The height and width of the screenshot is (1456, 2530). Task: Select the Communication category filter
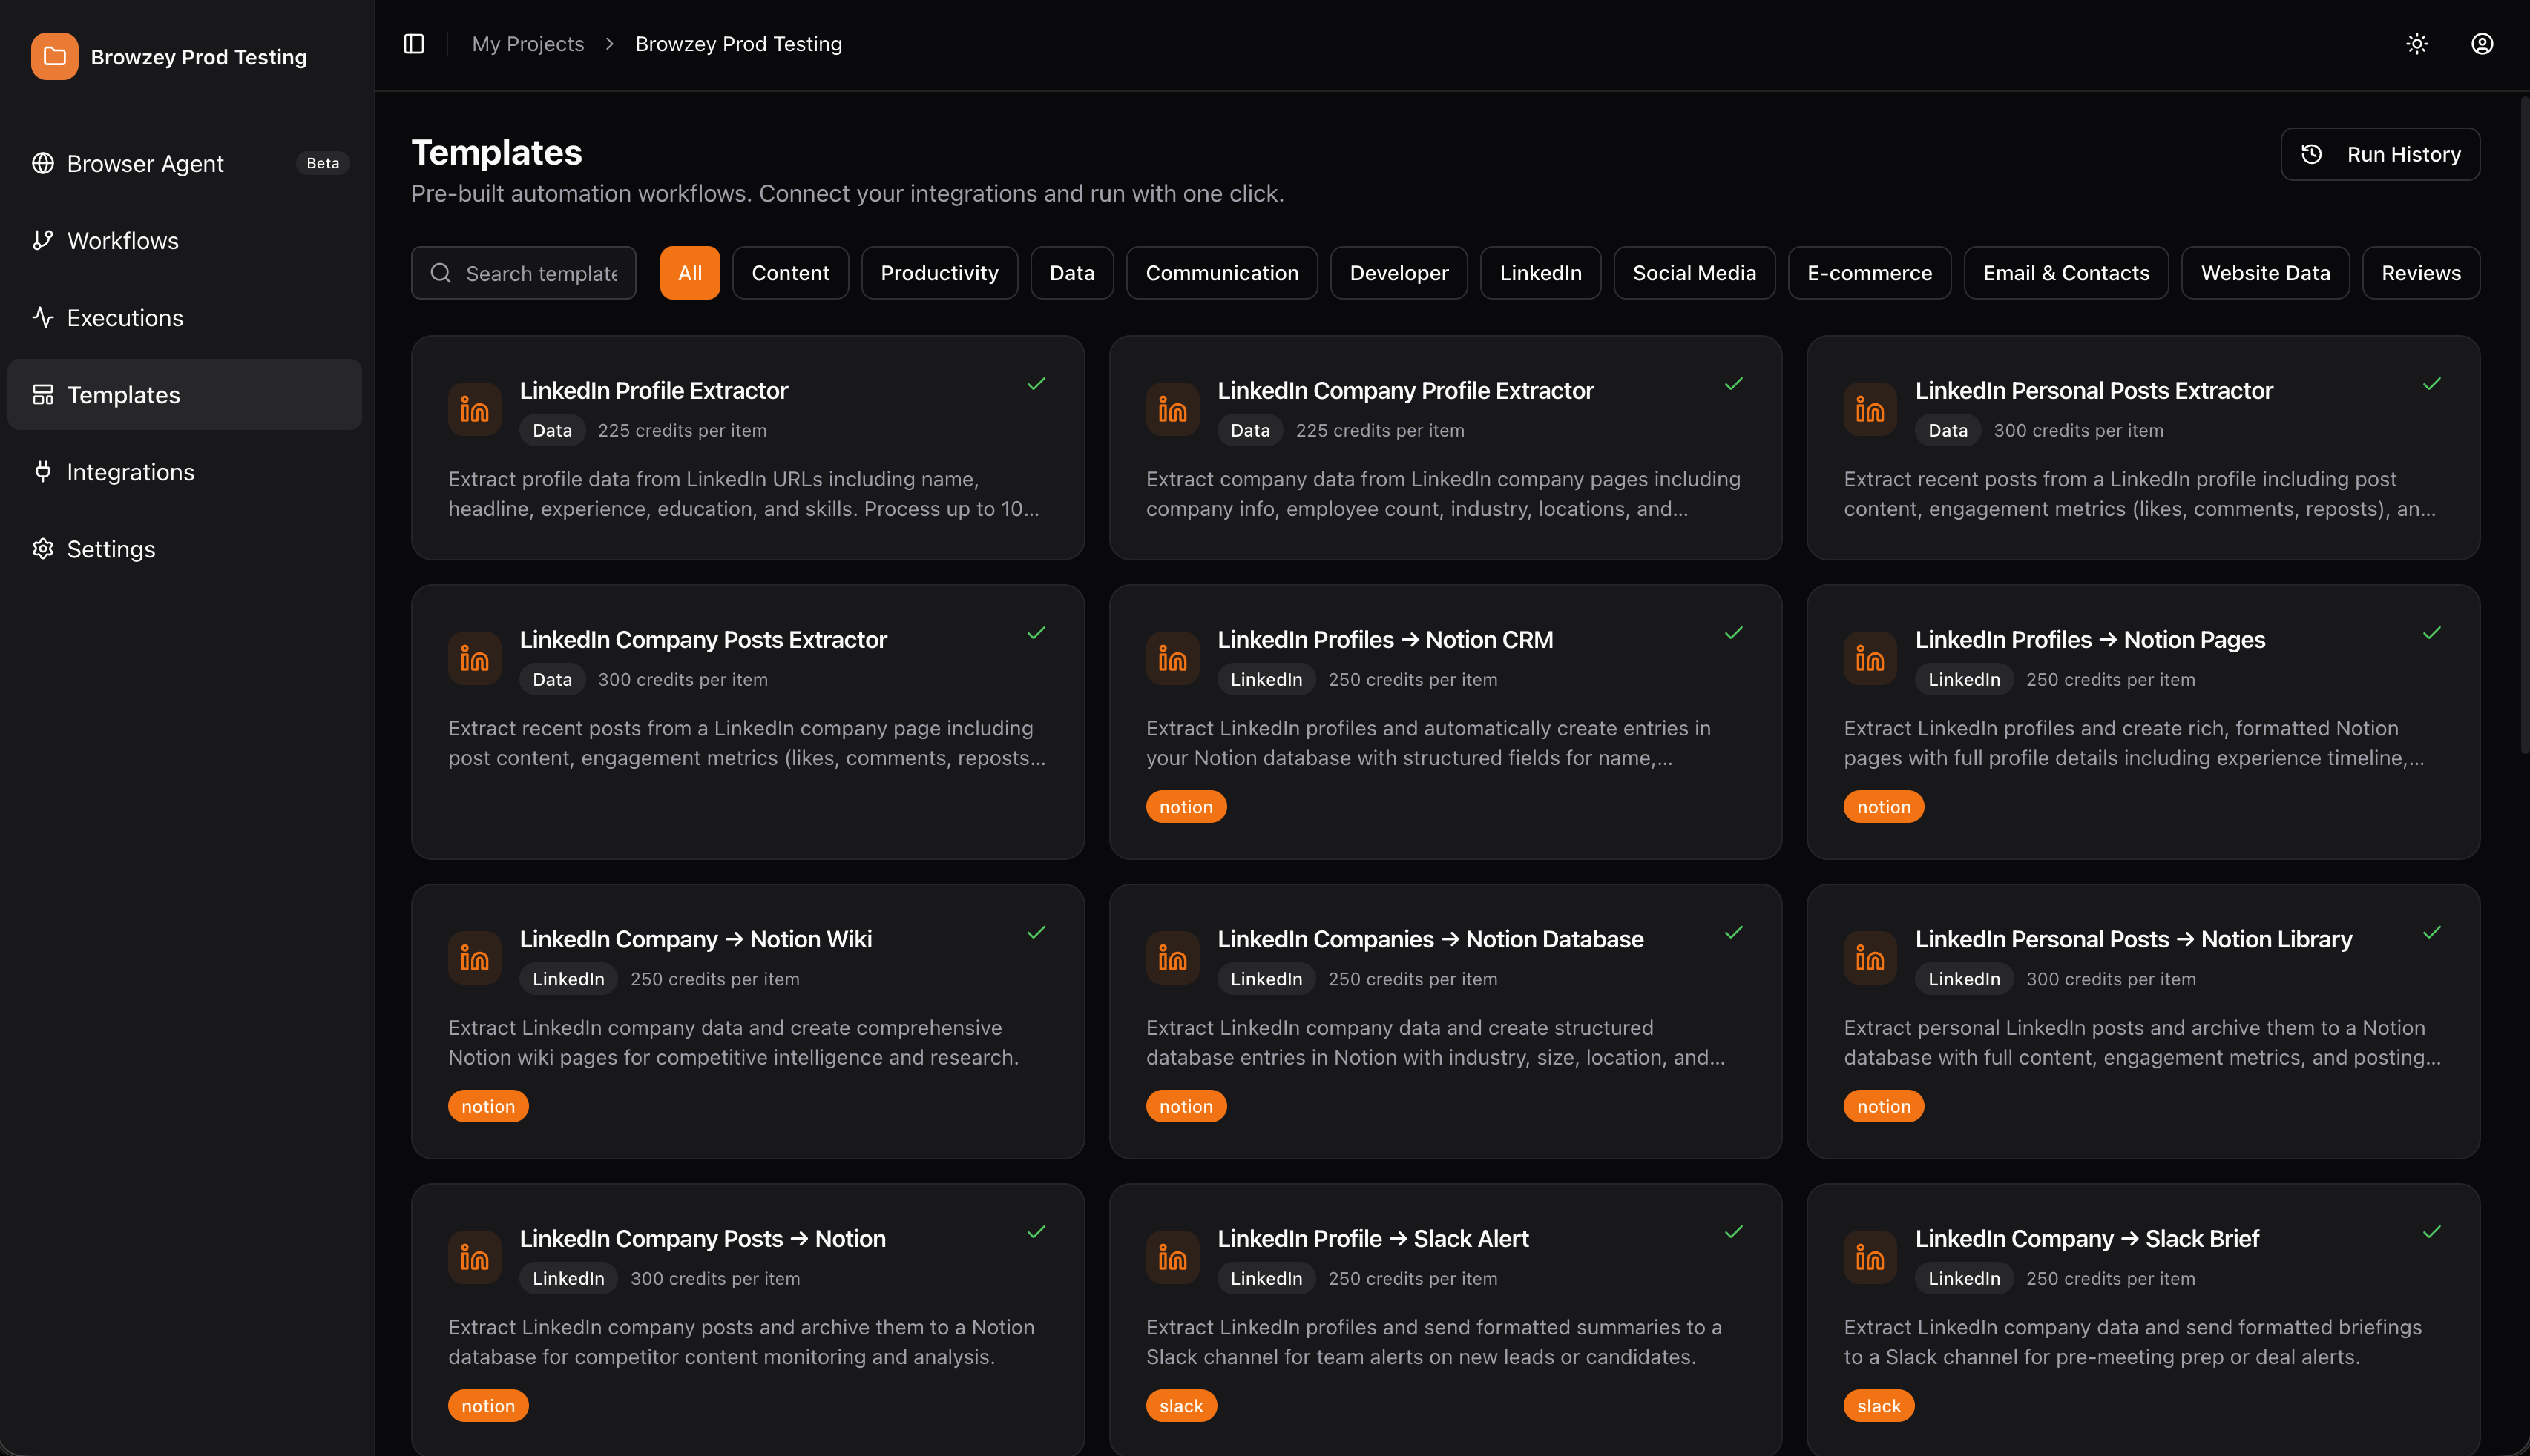pyautogui.click(x=1222, y=272)
